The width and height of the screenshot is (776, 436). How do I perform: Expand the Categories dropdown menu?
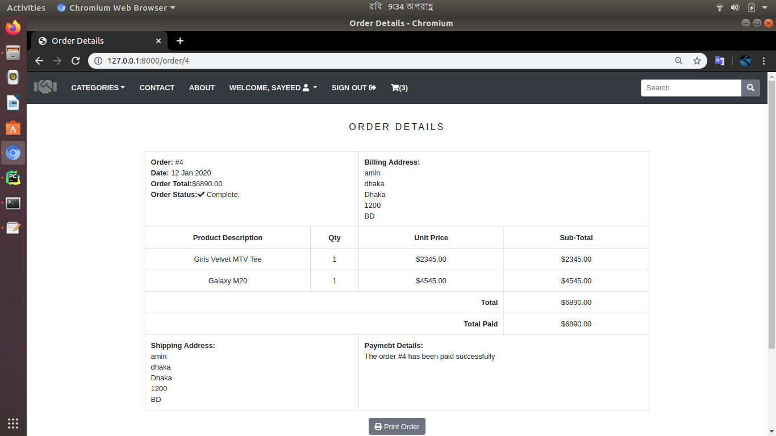[x=98, y=87]
